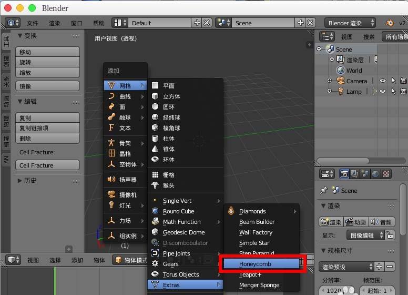Viewport: 408px width, 295px height.
Task: Click the 复制 button
Action: coord(48,118)
